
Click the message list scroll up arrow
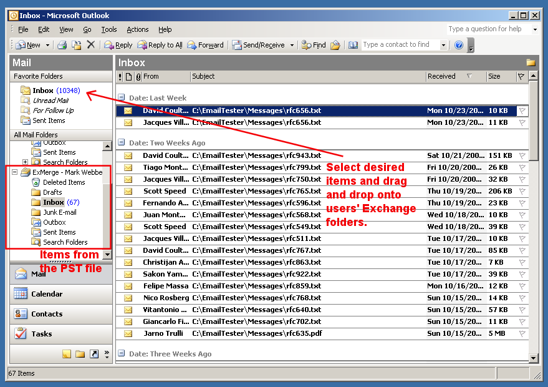(x=533, y=76)
